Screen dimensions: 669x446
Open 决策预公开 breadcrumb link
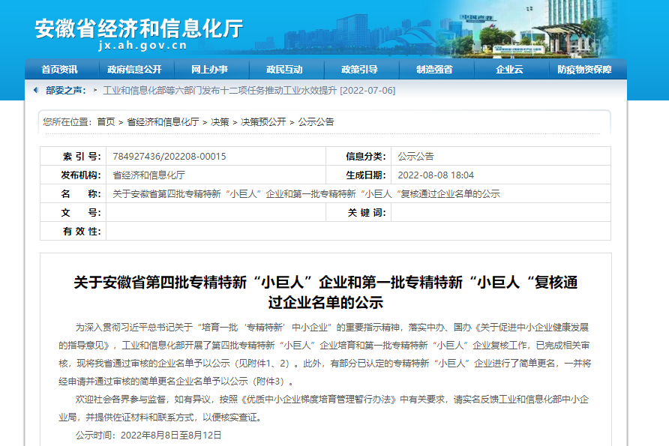pos(263,121)
